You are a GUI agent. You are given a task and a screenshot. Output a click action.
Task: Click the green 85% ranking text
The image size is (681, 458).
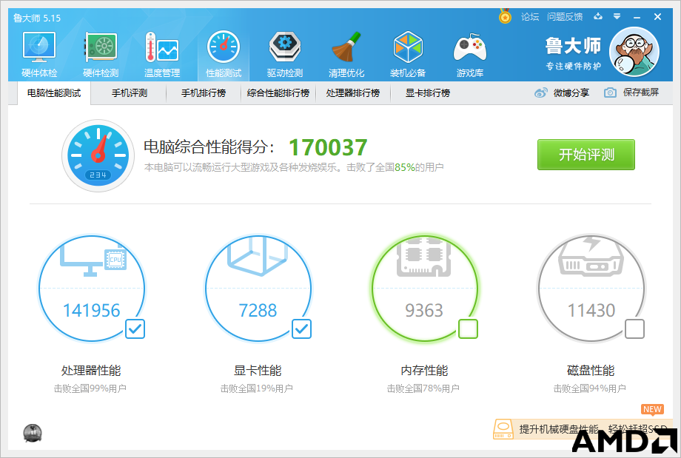tap(405, 167)
